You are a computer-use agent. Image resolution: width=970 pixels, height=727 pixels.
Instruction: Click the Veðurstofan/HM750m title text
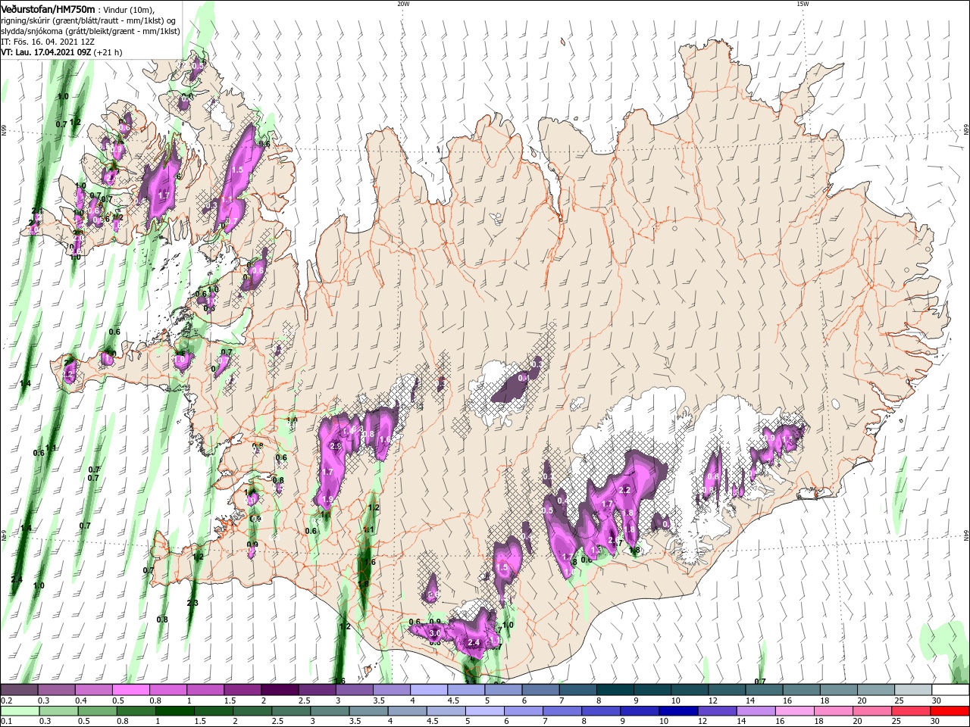coord(48,8)
